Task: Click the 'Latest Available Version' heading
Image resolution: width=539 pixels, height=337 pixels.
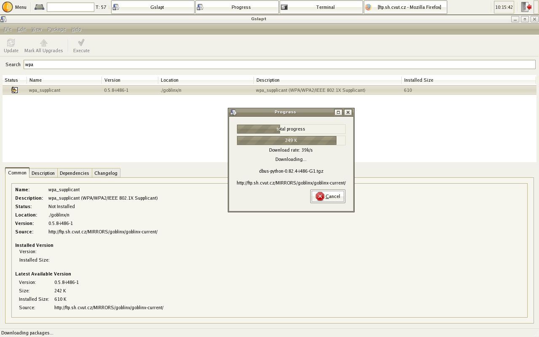Action: tap(43, 274)
